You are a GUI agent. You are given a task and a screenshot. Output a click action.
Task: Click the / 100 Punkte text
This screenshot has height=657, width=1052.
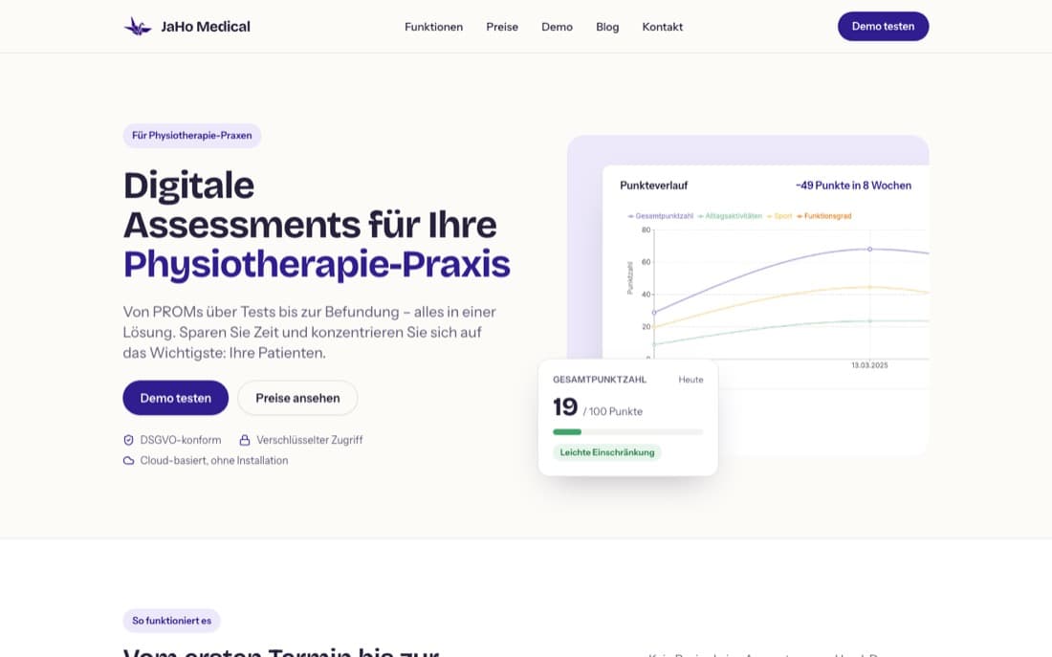612,411
